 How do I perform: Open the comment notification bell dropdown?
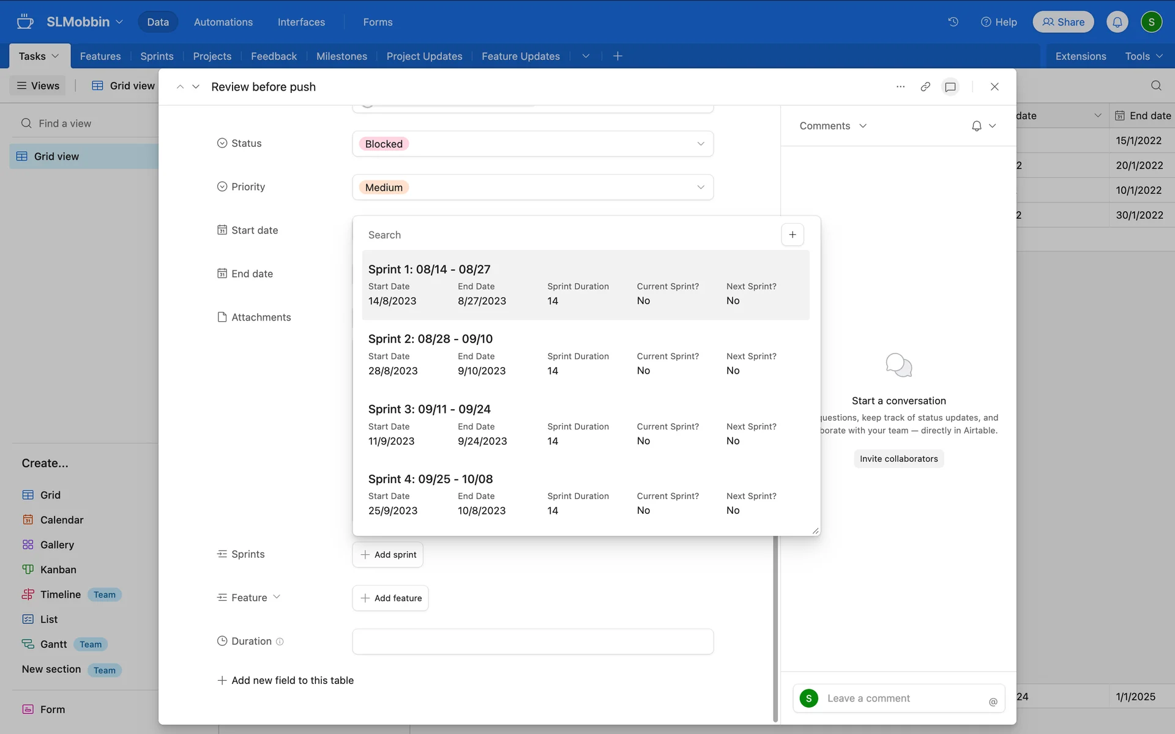(983, 126)
